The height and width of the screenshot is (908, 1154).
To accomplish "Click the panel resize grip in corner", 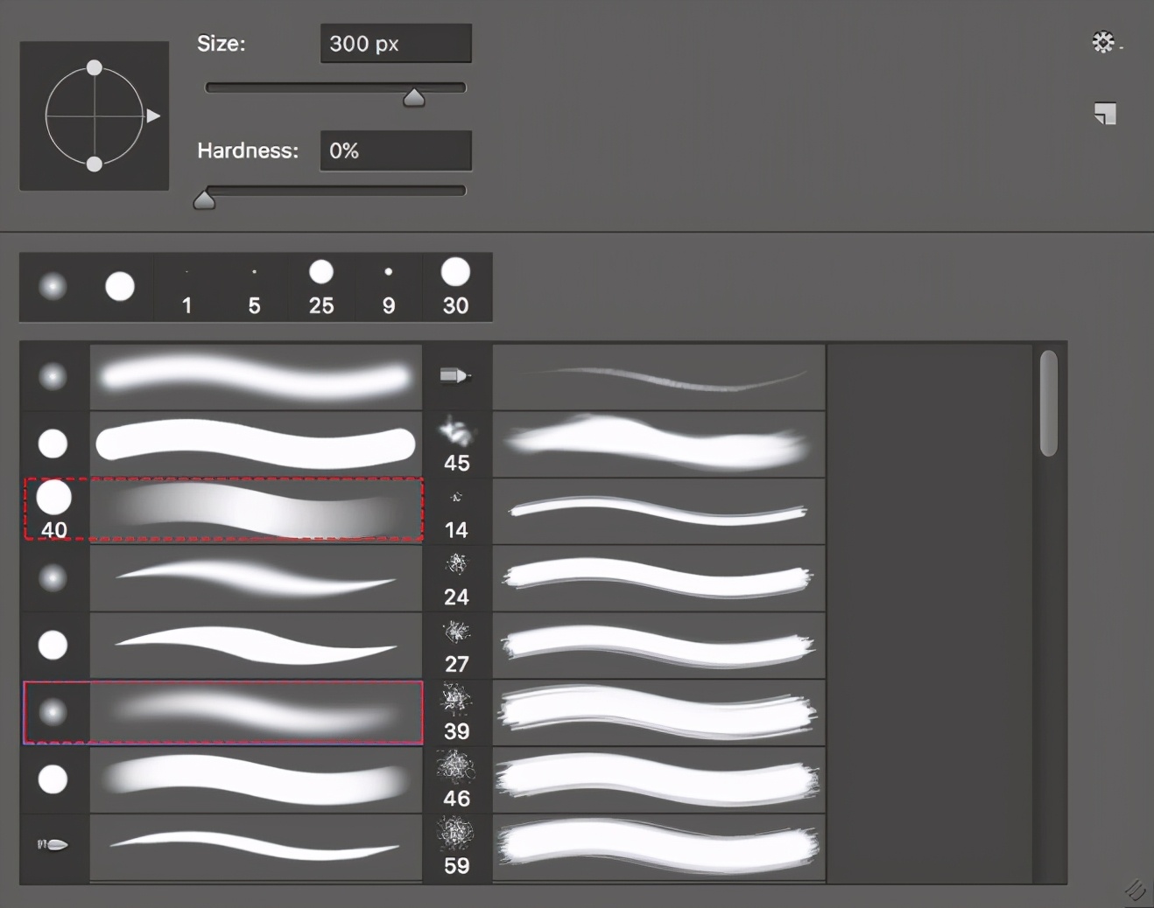I will tap(1135, 890).
